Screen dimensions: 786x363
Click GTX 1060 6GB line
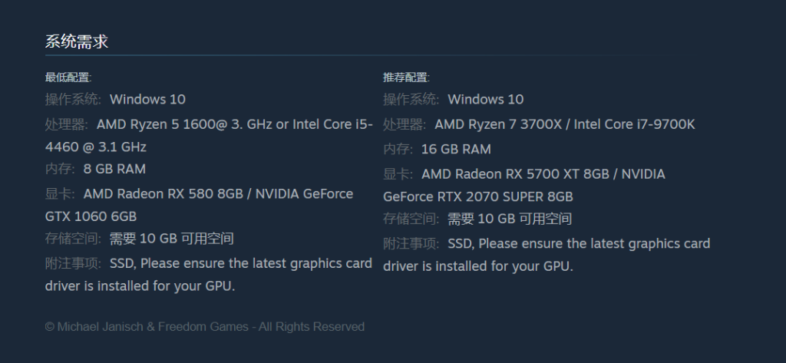click(x=91, y=216)
